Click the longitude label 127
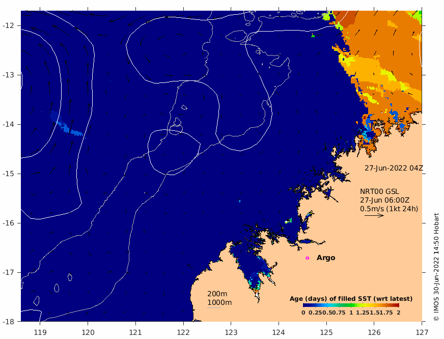444x339 pixels. pos(422,332)
